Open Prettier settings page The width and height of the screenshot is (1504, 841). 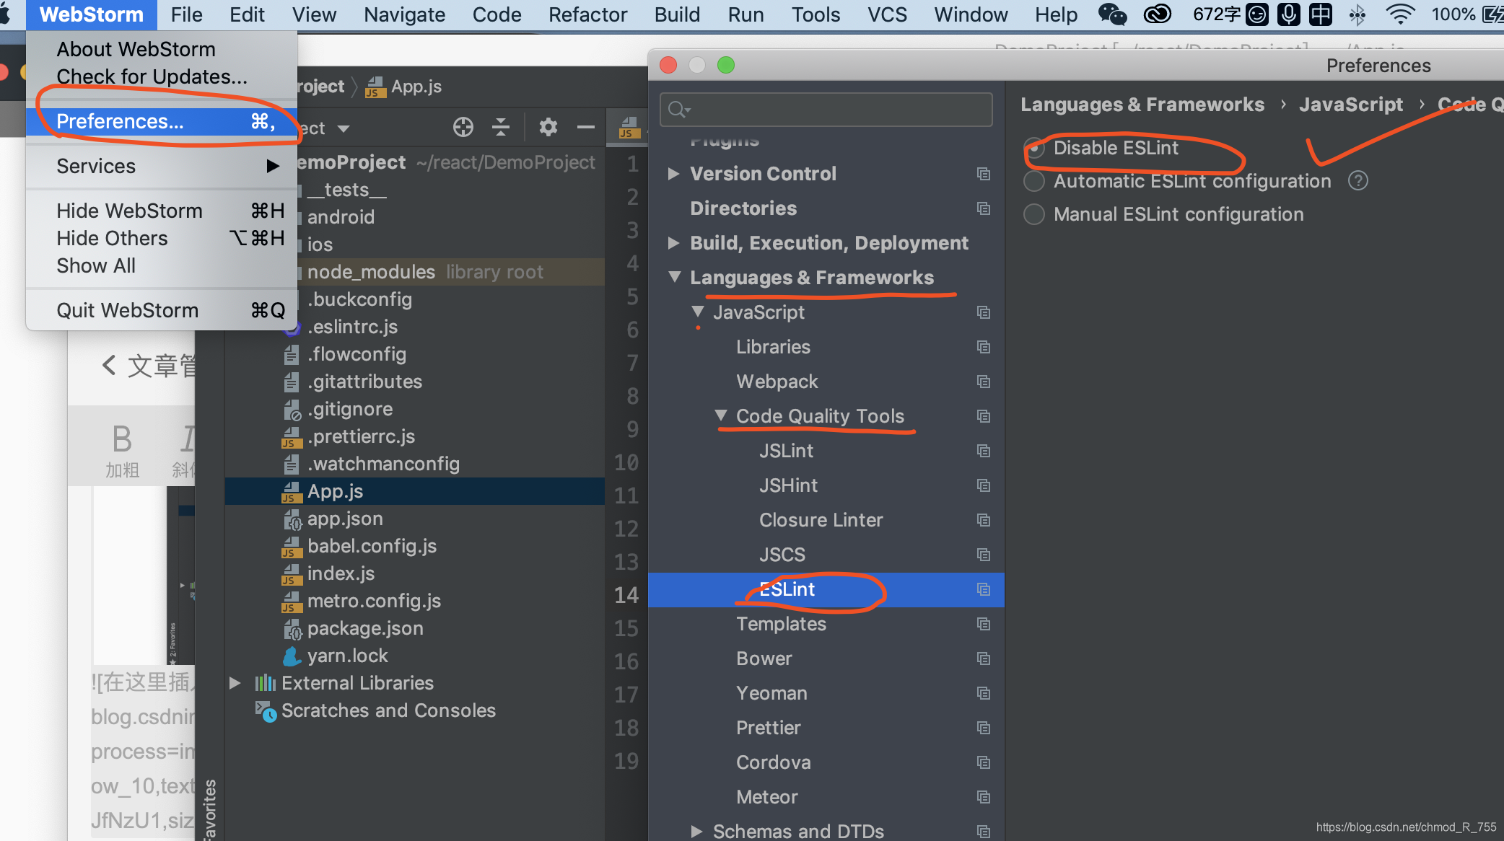[x=768, y=728]
